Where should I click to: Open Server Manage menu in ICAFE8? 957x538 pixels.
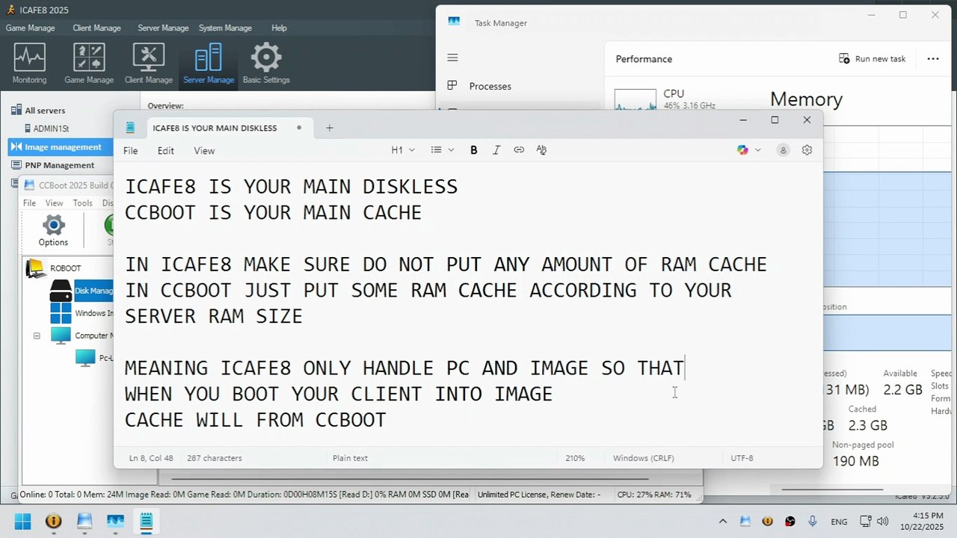click(163, 28)
